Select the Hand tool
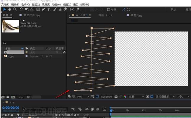 [10, 9]
